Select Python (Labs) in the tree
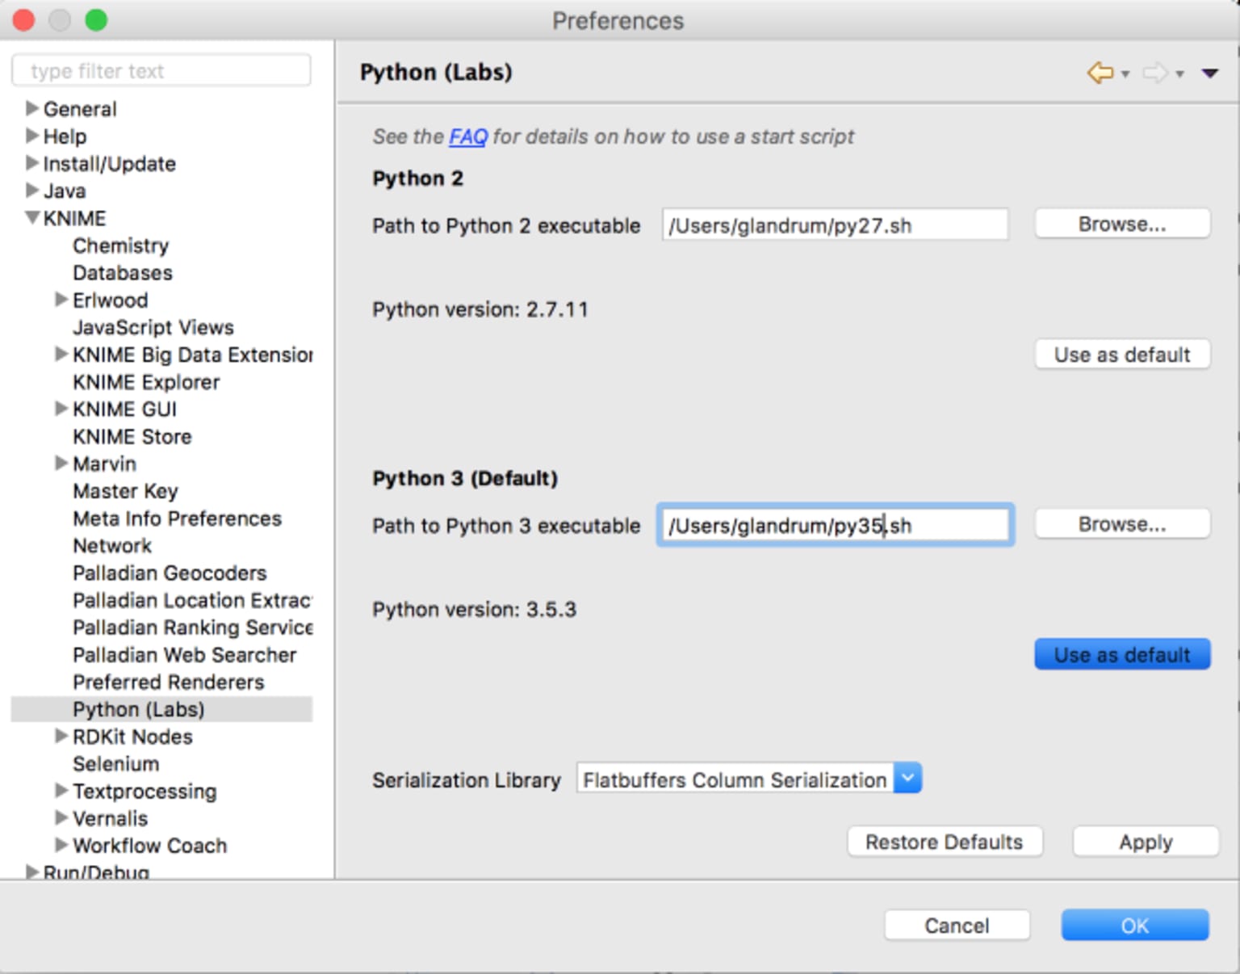 tap(139, 709)
